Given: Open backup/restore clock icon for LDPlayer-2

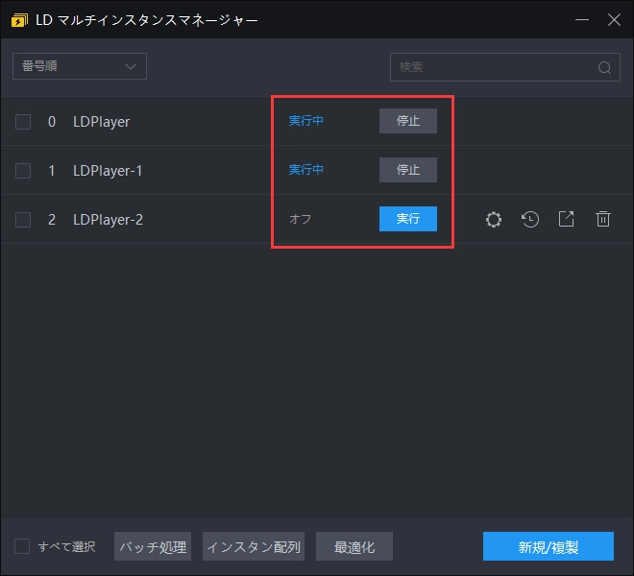Looking at the screenshot, I should [530, 220].
